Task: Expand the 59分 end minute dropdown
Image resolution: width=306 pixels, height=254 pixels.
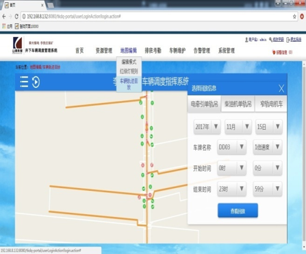Action: coord(268,189)
